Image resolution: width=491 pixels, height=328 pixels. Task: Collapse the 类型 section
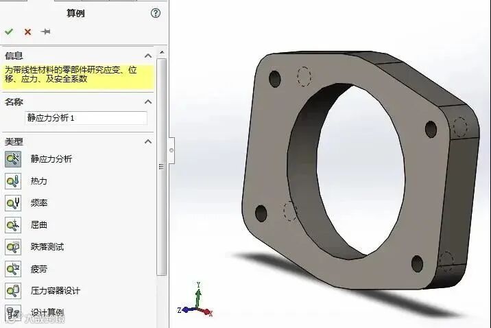148,141
